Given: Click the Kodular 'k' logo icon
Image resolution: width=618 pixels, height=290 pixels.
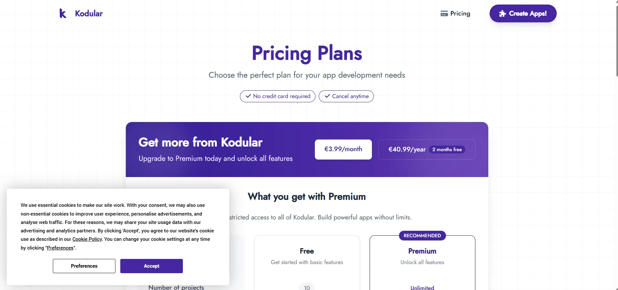Looking at the screenshot, I should (x=63, y=13).
